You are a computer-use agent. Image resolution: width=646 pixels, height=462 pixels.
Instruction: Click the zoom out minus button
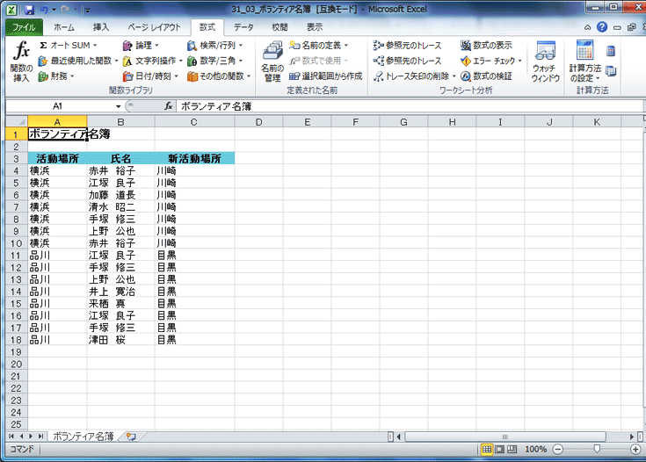557,449
